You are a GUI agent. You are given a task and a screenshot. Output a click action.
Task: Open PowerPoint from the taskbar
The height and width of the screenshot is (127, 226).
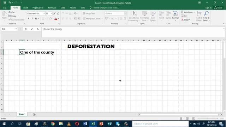(x=101, y=124)
